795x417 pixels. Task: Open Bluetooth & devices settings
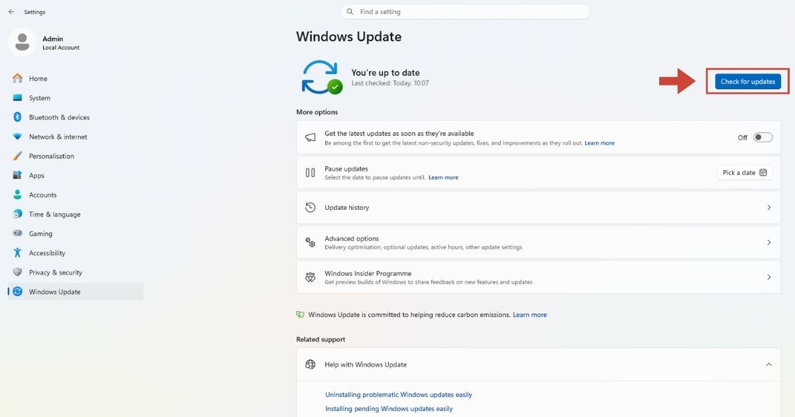pyautogui.click(x=76, y=117)
